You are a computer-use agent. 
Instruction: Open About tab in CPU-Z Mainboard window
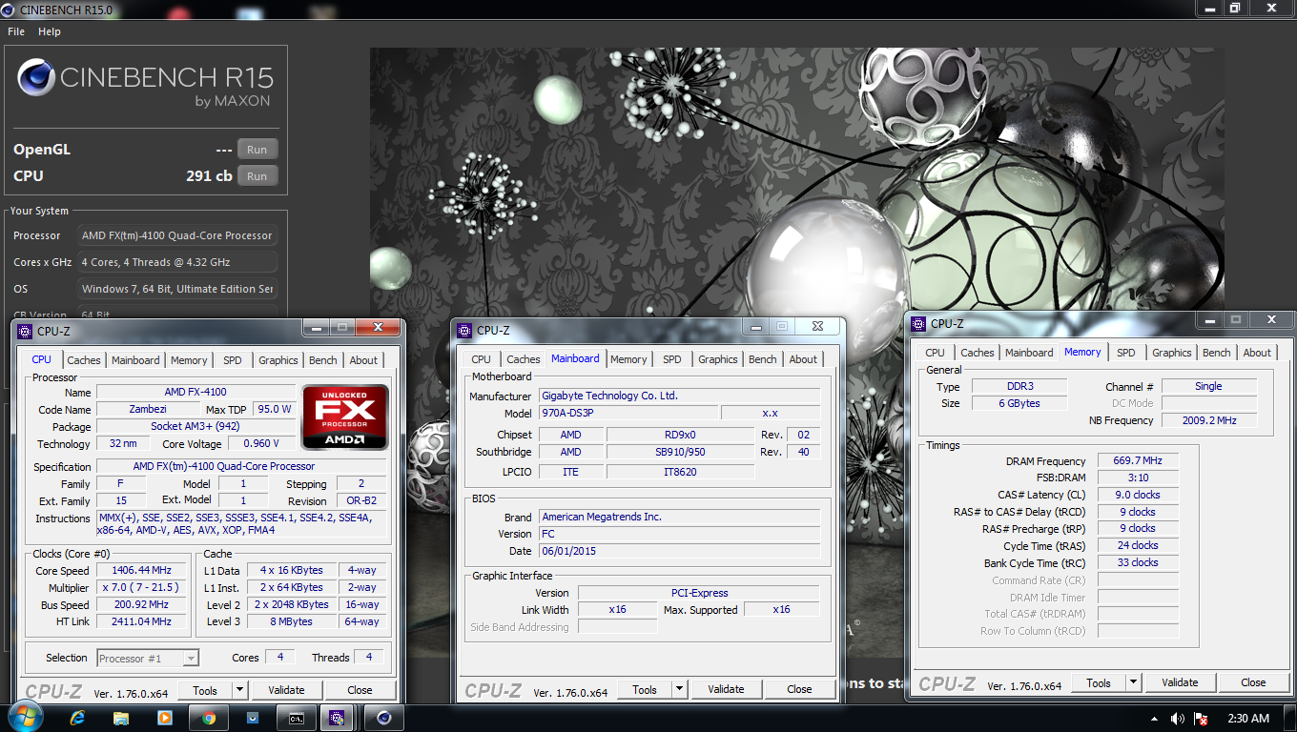click(803, 359)
